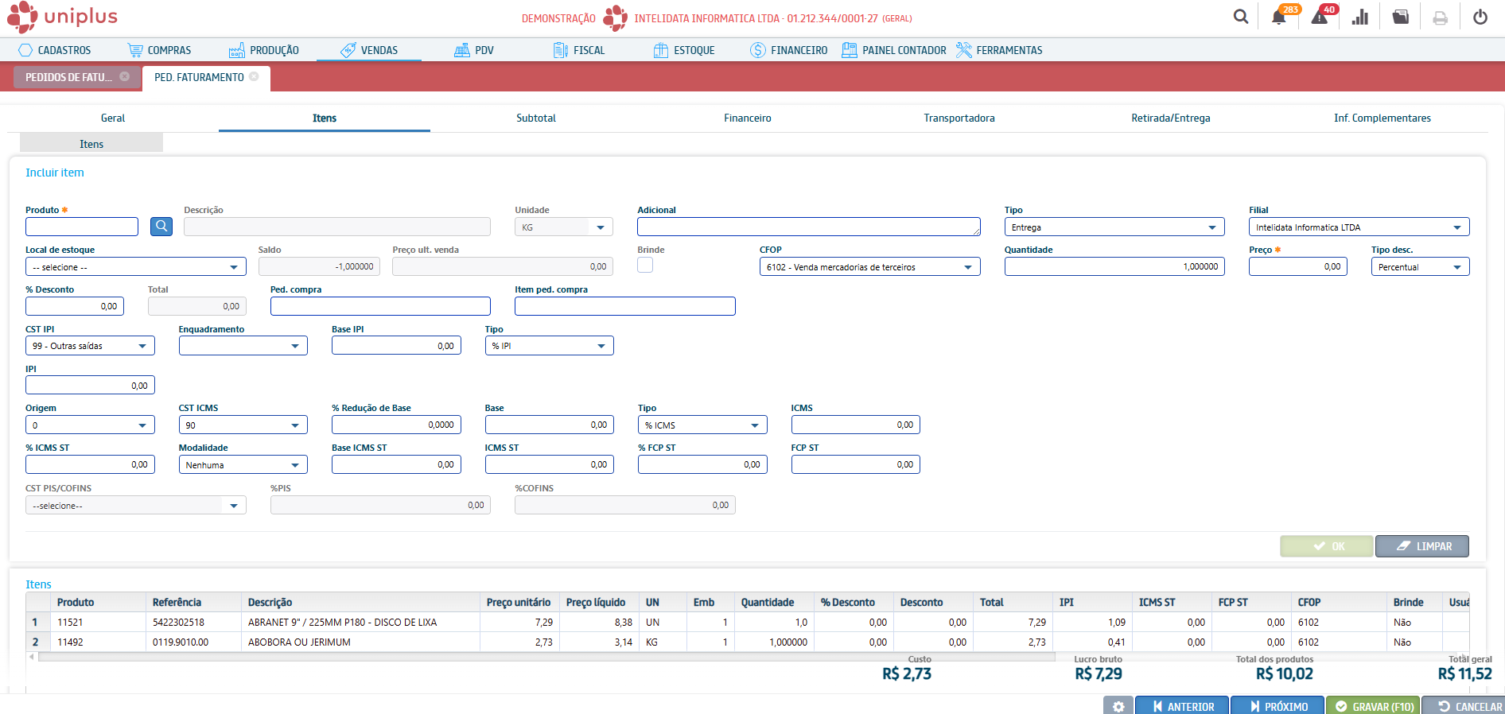Click the product search magnifier button
Image resolution: width=1505 pixels, height=714 pixels.
pyautogui.click(x=161, y=227)
